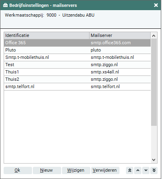Select the Office 365 row
Image resolution: width=162 pixels, height=179 pixels.
(77, 43)
